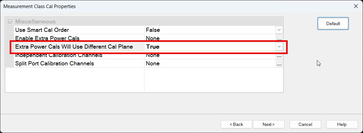Open Use Smart Cal Order dropdown arrow
The image size is (363, 133).
point(279,30)
